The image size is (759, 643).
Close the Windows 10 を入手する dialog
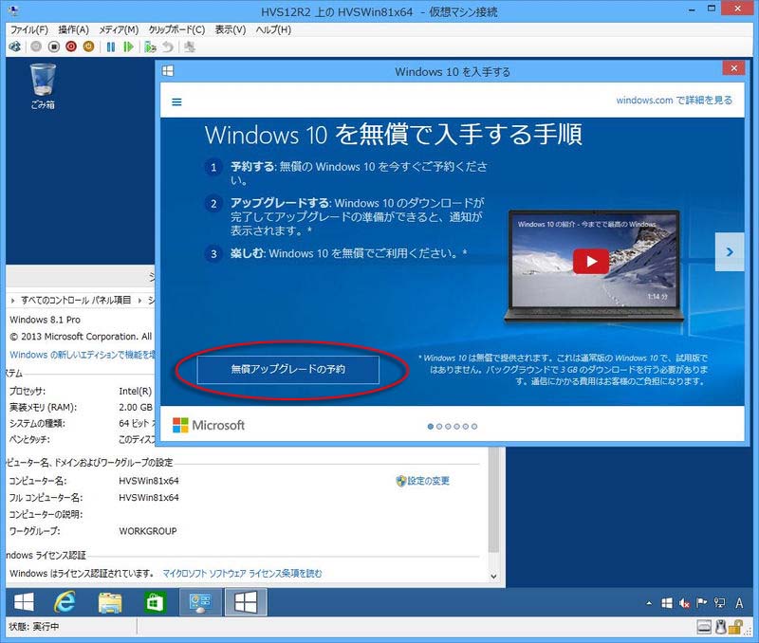[x=733, y=68]
